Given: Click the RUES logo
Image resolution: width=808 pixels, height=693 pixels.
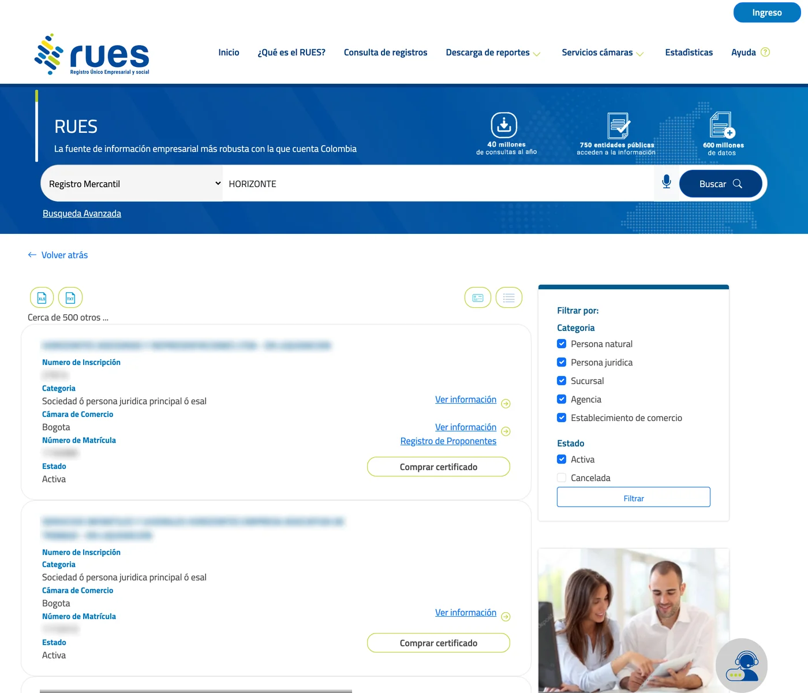Looking at the screenshot, I should click(92, 54).
